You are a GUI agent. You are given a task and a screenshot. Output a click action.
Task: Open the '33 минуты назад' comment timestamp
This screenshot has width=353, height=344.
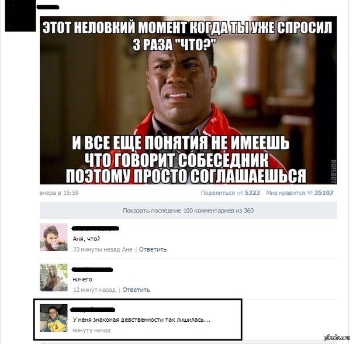tap(96, 249)
